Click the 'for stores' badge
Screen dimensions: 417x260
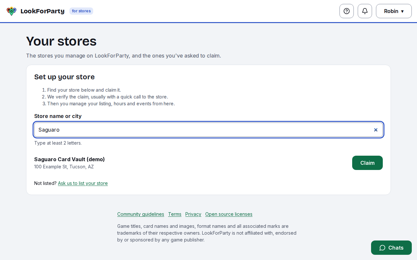pos(81,11)
